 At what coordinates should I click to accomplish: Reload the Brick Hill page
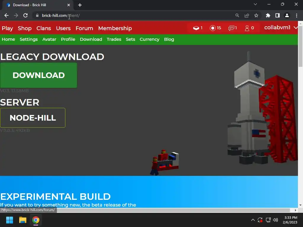pos(25,15)
